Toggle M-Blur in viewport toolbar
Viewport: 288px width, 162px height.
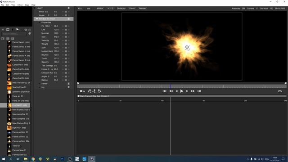tap(100, 9)
